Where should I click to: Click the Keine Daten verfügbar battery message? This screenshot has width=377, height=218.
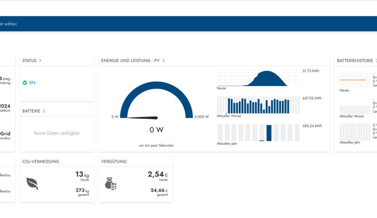57,133
